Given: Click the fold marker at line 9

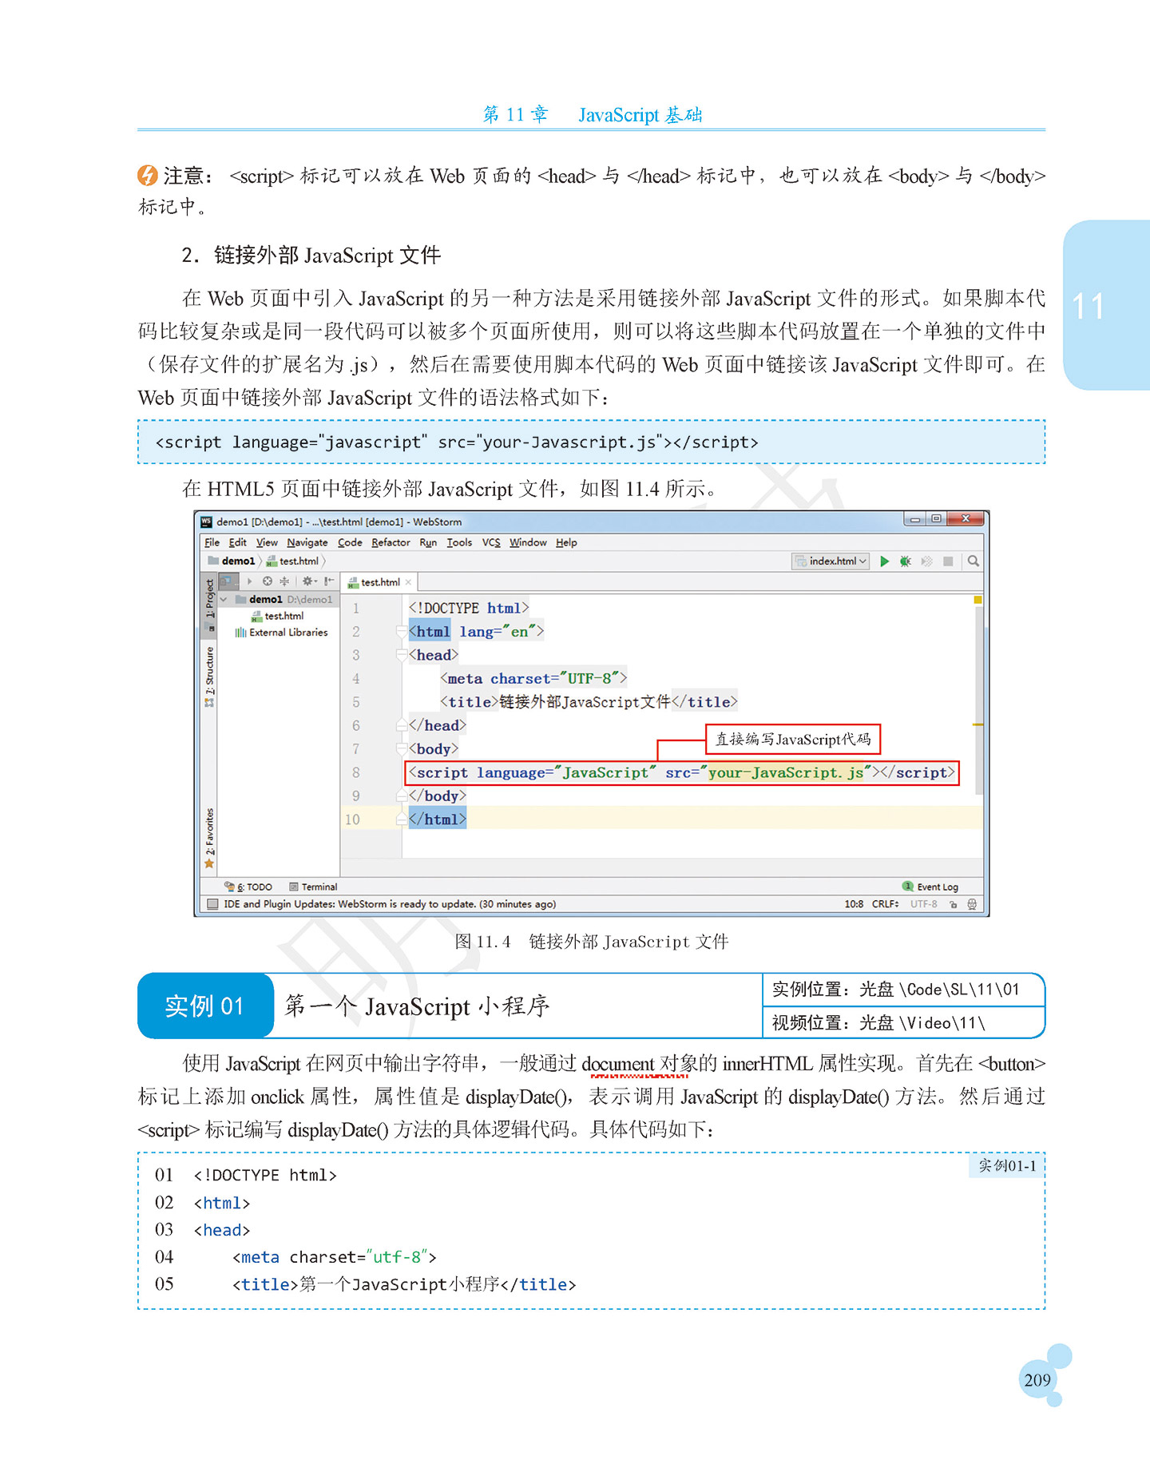Looking at the screenshot, I should (x=402, y=796).
